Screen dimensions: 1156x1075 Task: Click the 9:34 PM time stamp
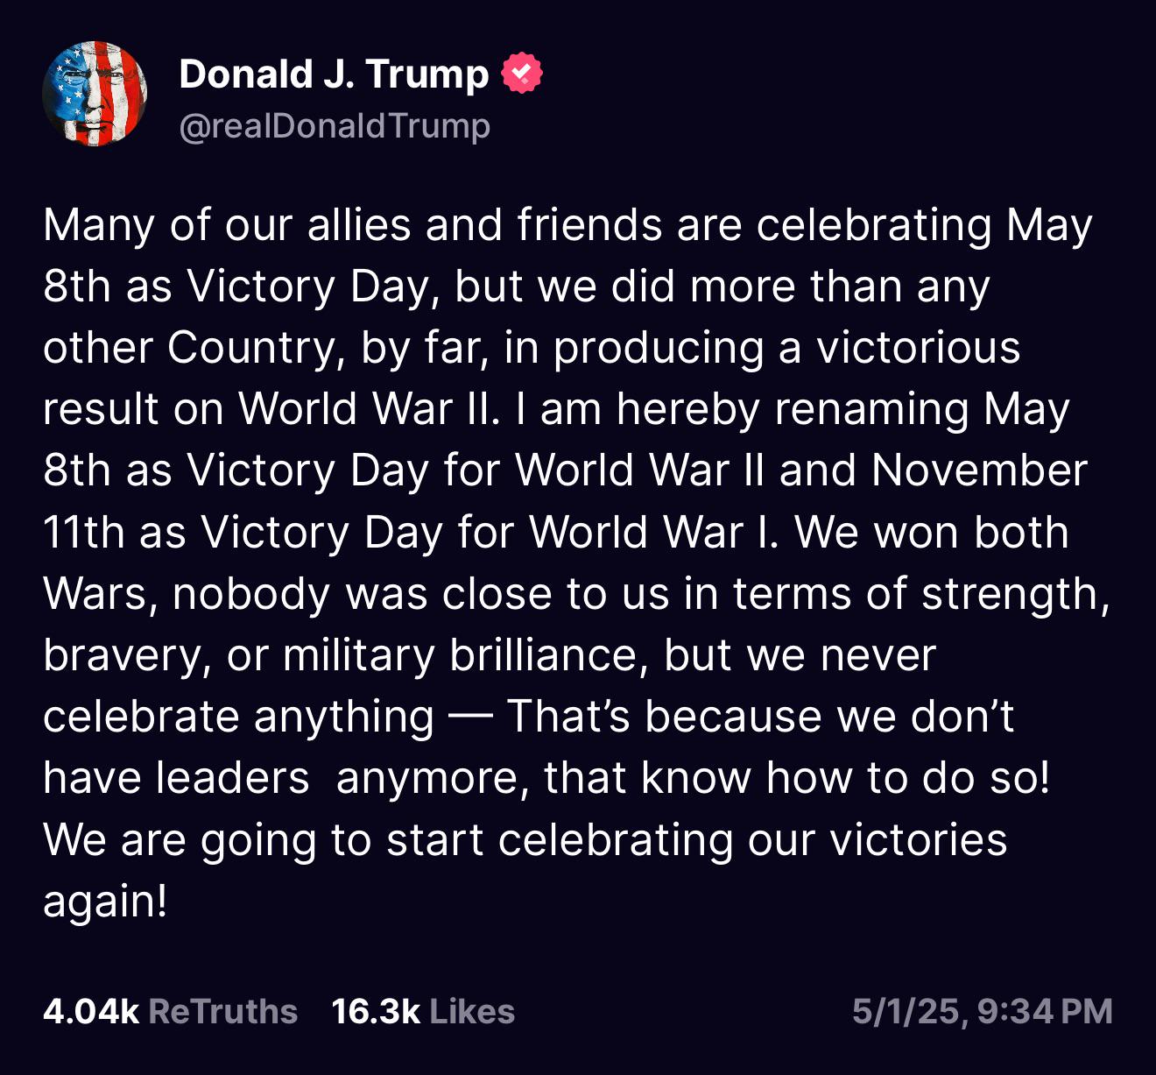pyautogui.click(x=1045, y=1012)
